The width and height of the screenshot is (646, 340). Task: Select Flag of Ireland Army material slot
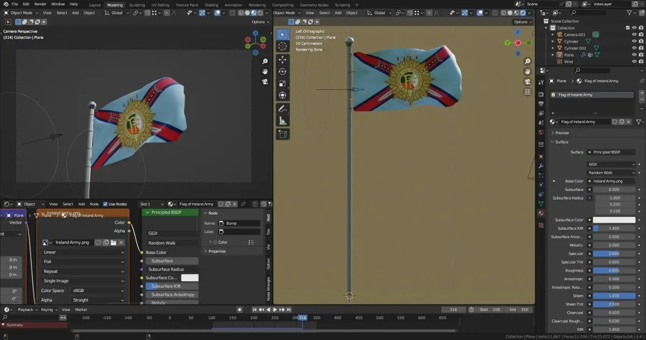tap(592, 95)
